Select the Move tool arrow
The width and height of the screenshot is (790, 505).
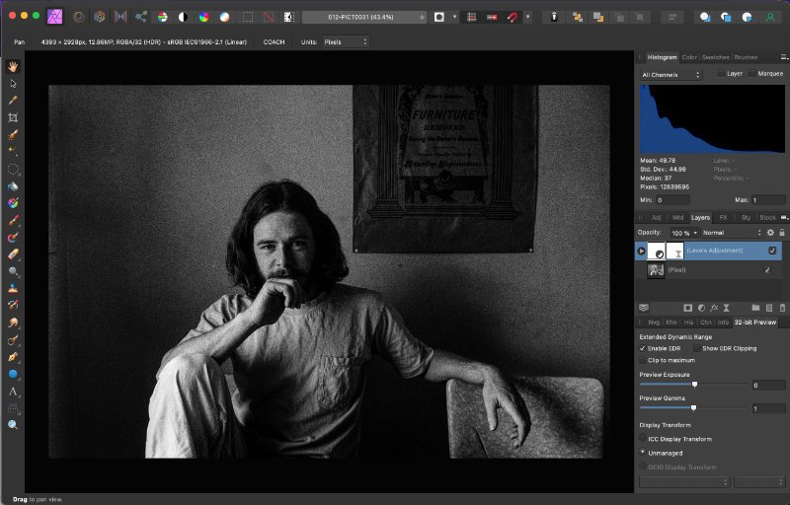13,83
